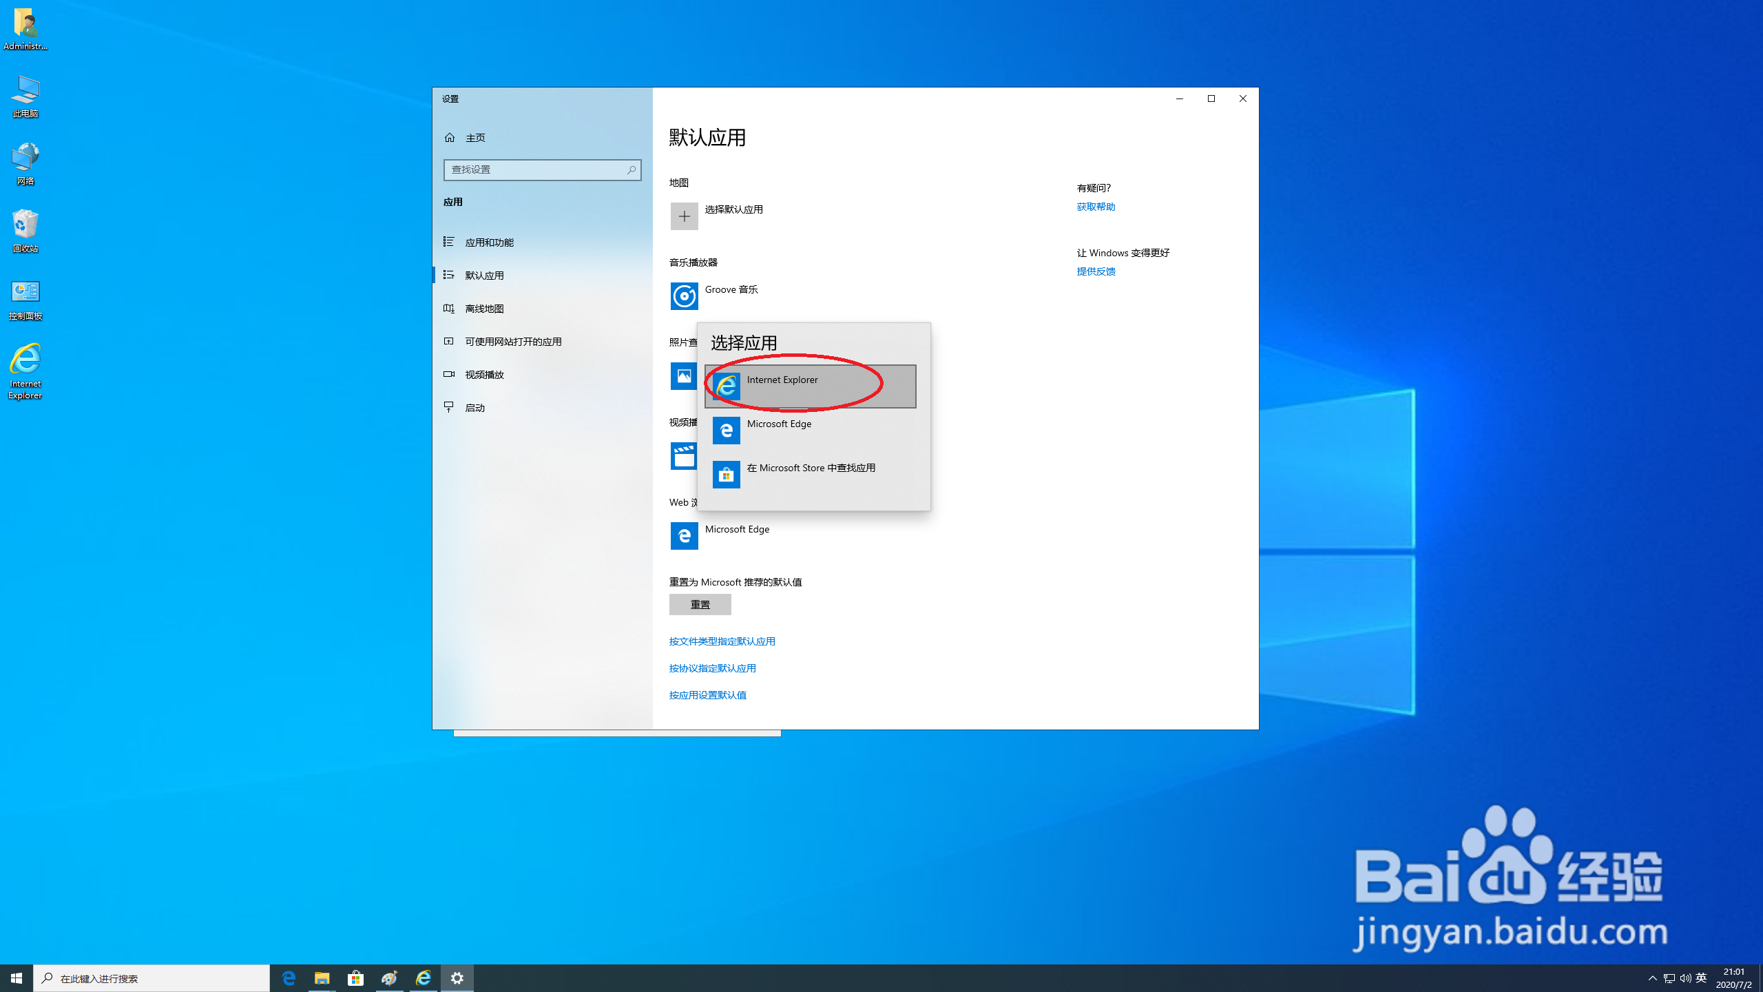Open Microsoft Edge from the taskbar
The width and height of the screenshot is (1763, 992).
pos(289,978)
